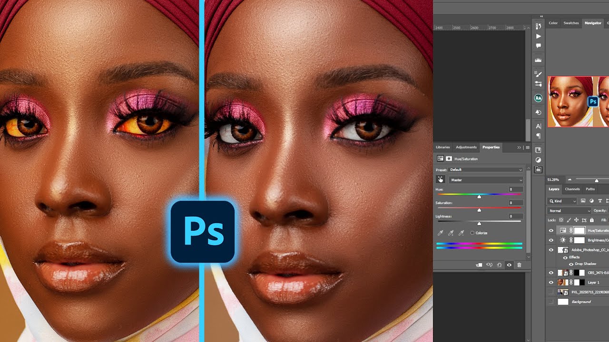Click the Navigator preview thumbnail
This screenshot has width=609, height=342.
pyautogui.click(x=578, y=102)
